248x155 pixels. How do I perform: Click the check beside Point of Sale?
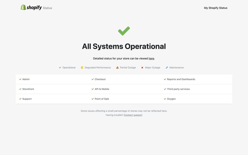(x=93, y=99)
